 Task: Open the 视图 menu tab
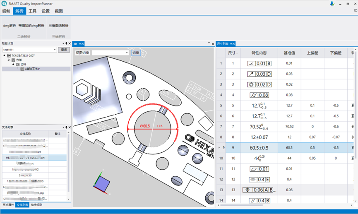59,11
